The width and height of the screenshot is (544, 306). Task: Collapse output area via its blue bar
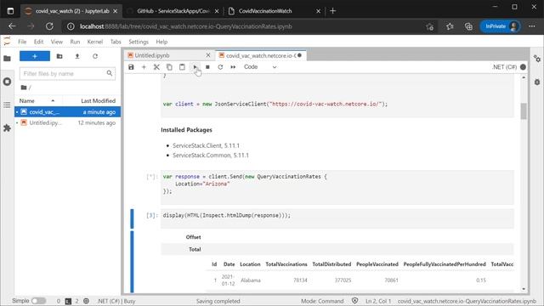[x=132, y=262]
